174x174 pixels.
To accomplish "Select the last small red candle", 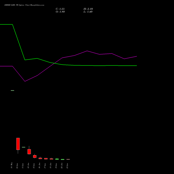I will click(x=68, y=159).
